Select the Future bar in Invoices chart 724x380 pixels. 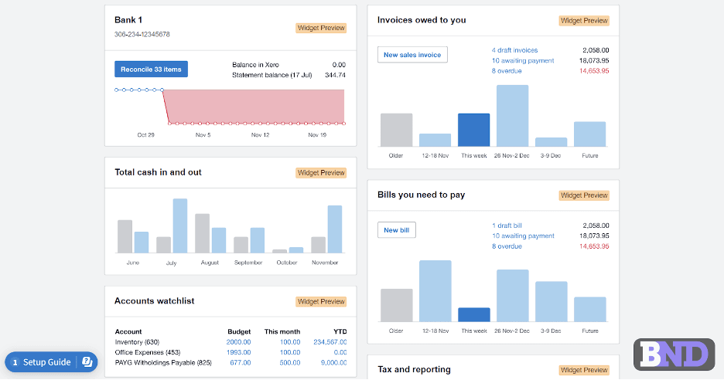[589, 134]
